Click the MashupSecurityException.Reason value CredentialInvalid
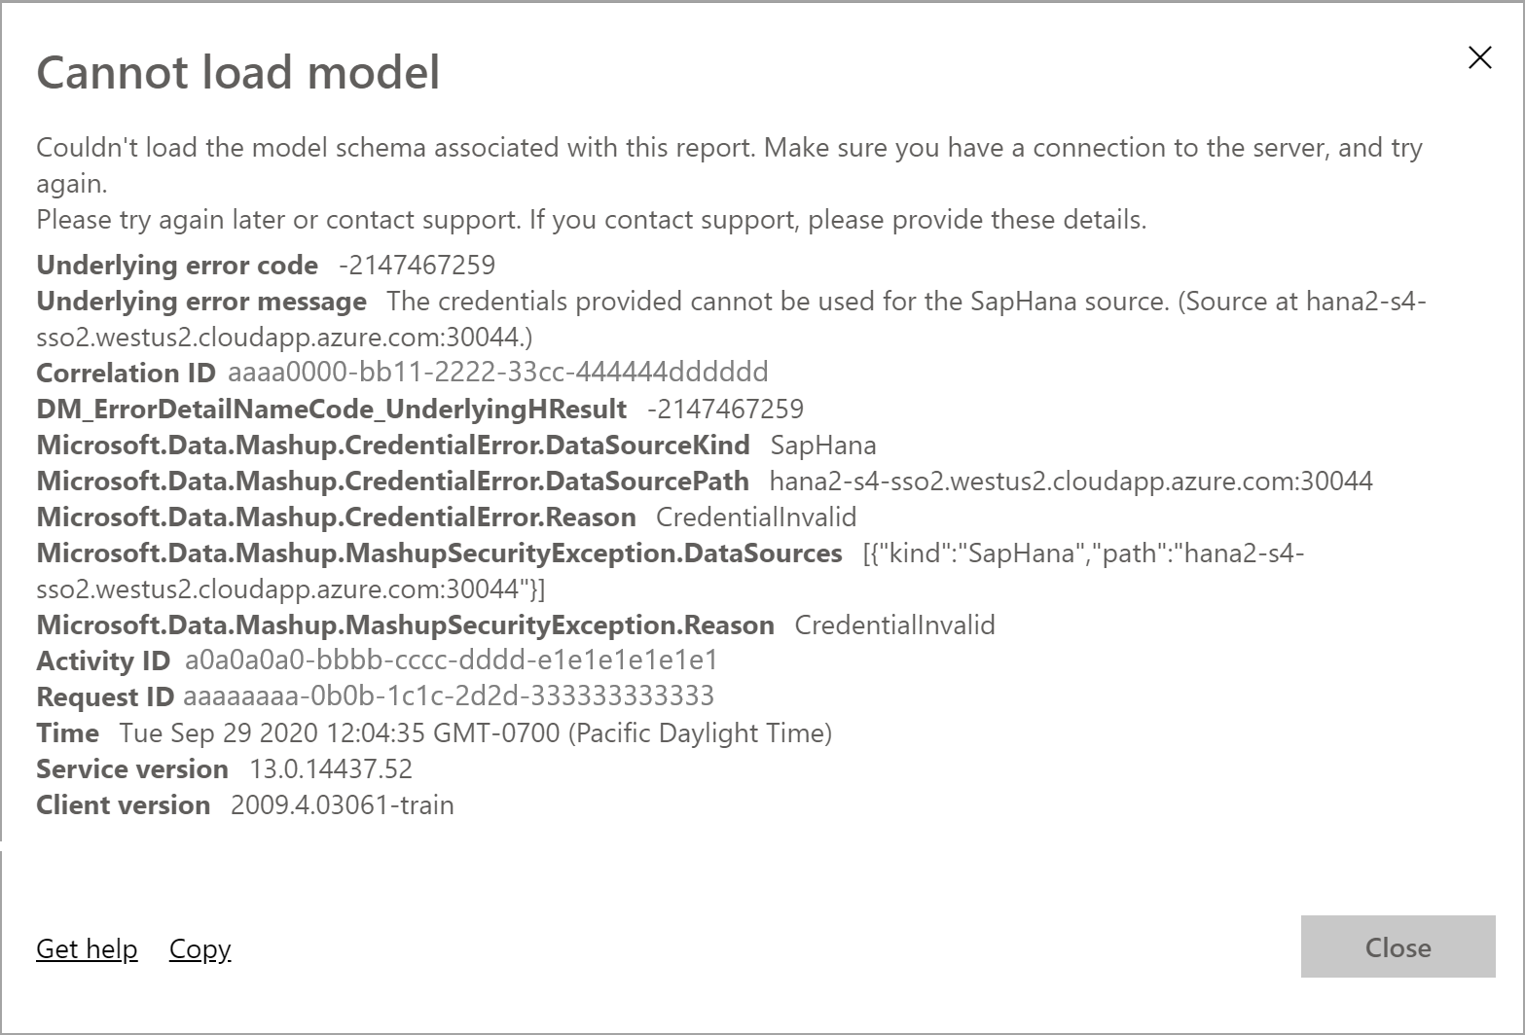The width and height of the screenshot is (1525, 1035). pyautogui.click(x=894, y=625)
